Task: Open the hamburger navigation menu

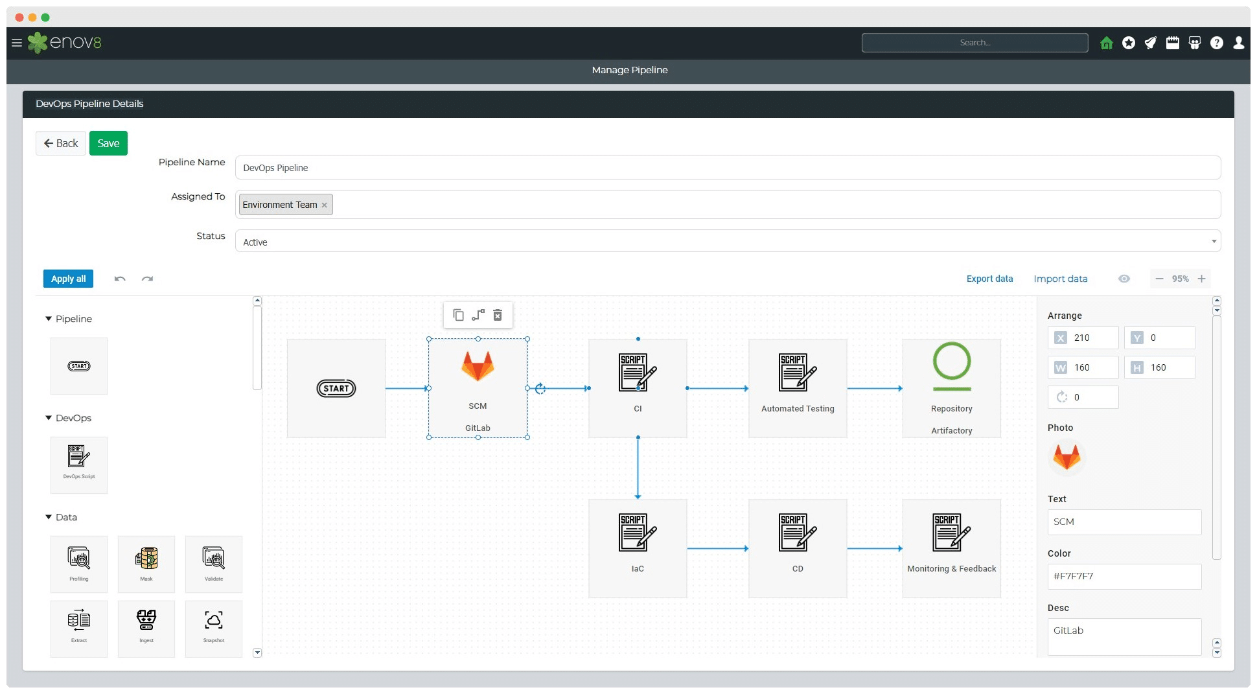Action: (x=16, y=43)
